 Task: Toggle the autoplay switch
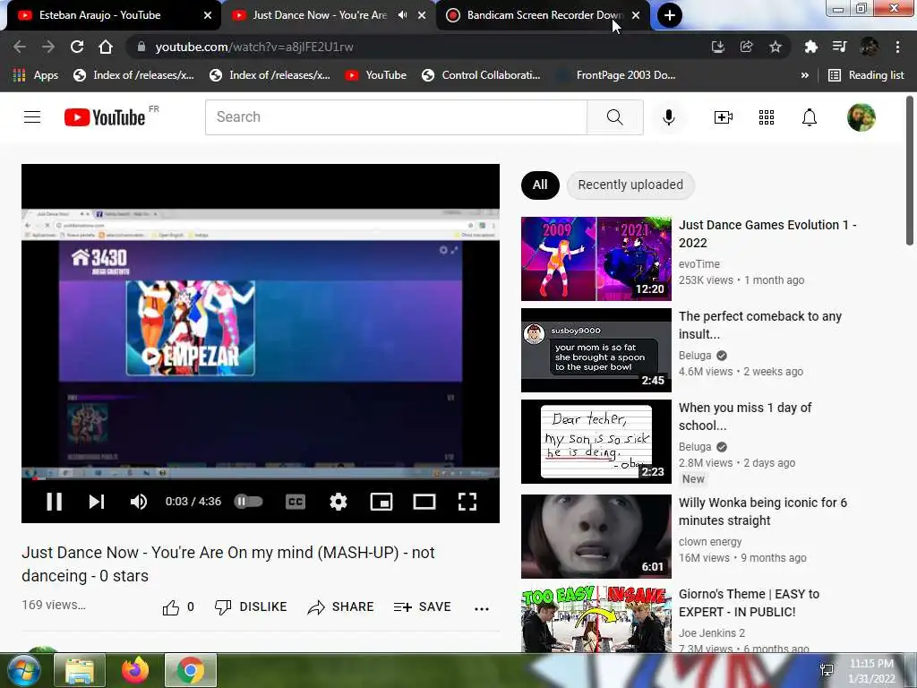(249, 502)
